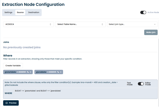This screenshot has height=107, width=159.
Task: Click the @startdate variable chip
Action: [18, 72]
